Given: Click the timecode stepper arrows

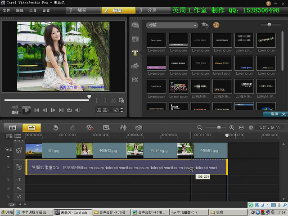Looking at the screenshot, I should click(121, 110).
